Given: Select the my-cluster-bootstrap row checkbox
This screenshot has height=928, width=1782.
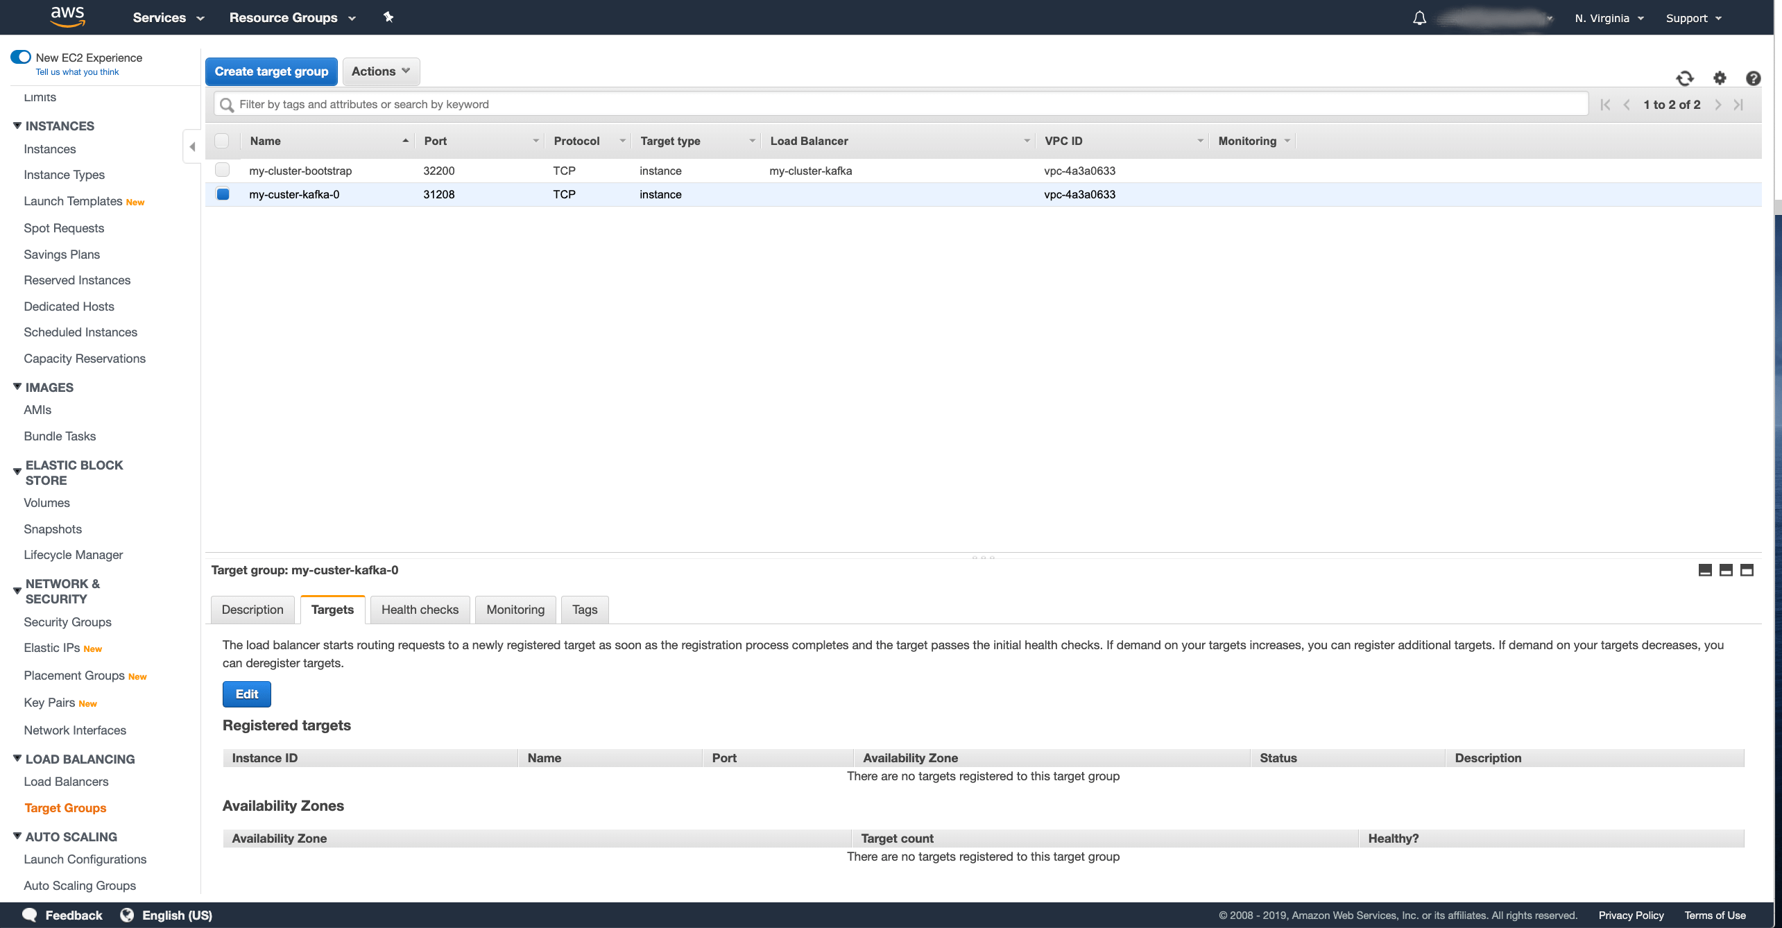Looking at the screenshot, I should [x=222, y=170].
